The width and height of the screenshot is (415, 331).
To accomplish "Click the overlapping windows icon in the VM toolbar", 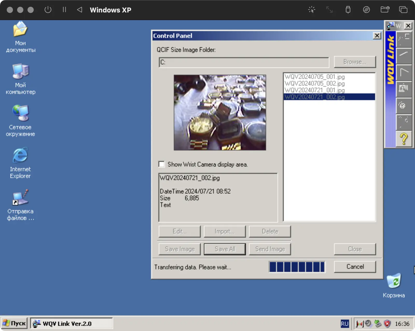I will 403,10.
